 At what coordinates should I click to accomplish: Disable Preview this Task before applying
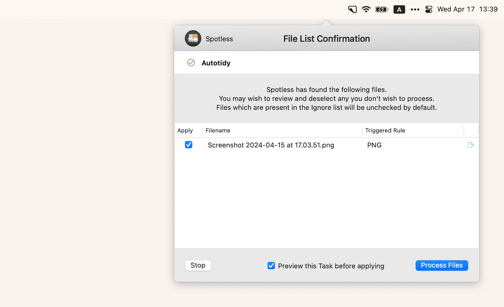271,265
